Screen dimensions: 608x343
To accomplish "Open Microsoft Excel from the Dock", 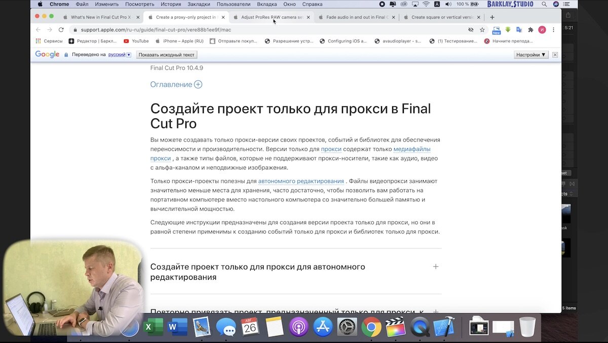I will click(153, 327).
